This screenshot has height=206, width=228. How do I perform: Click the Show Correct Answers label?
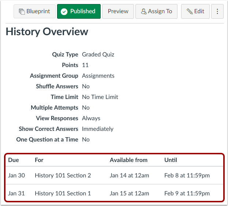point(48,129)
